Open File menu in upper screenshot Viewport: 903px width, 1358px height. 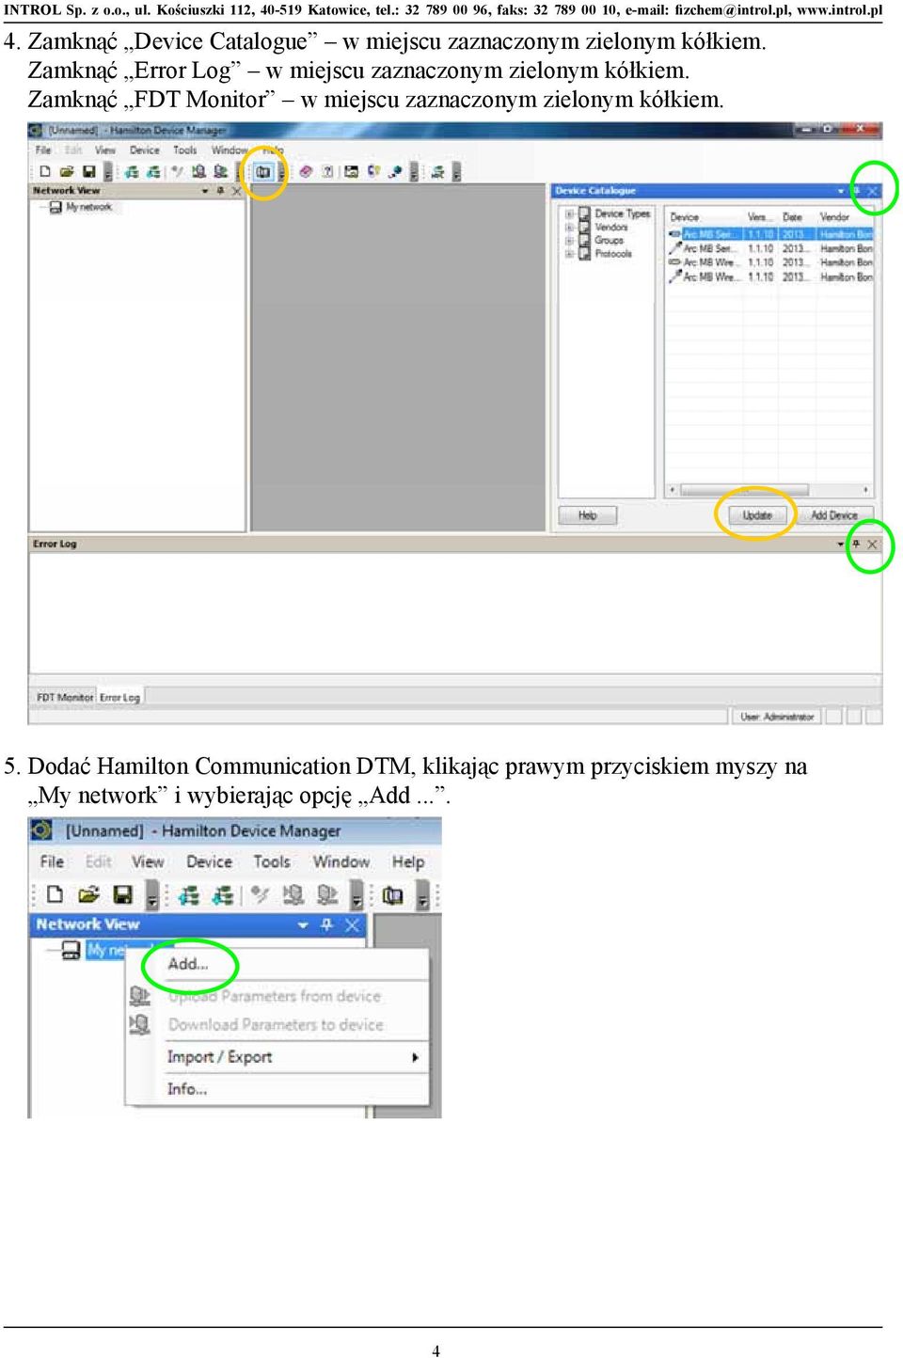(43, 150)
